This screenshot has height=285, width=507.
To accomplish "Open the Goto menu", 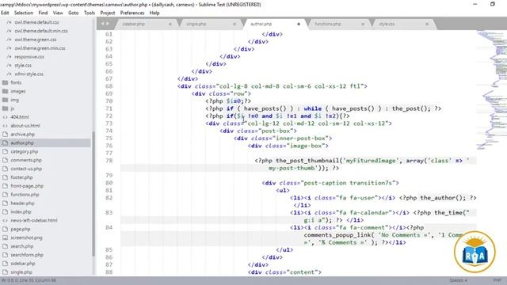I will click(x=74, y=13).
